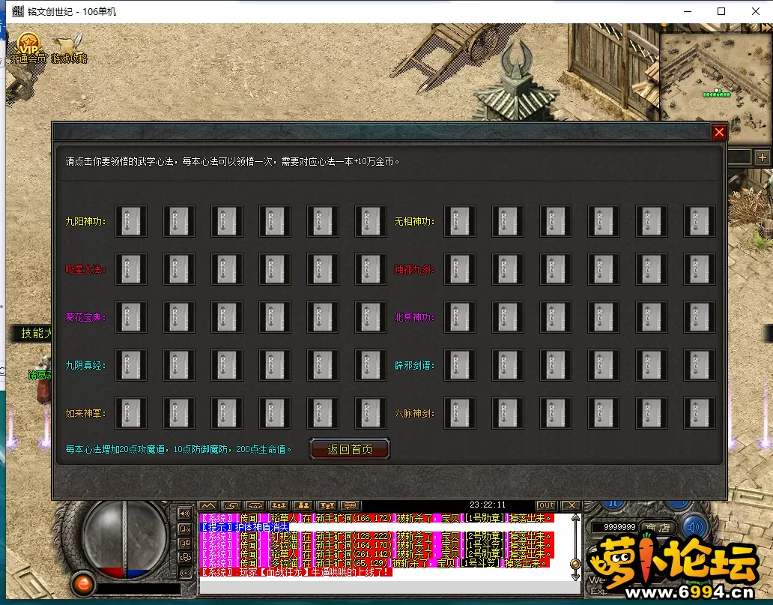Viewport: 773px width, 605px height.
Task: Select third 辟邪剑谱 book slot
Action: 556,364
